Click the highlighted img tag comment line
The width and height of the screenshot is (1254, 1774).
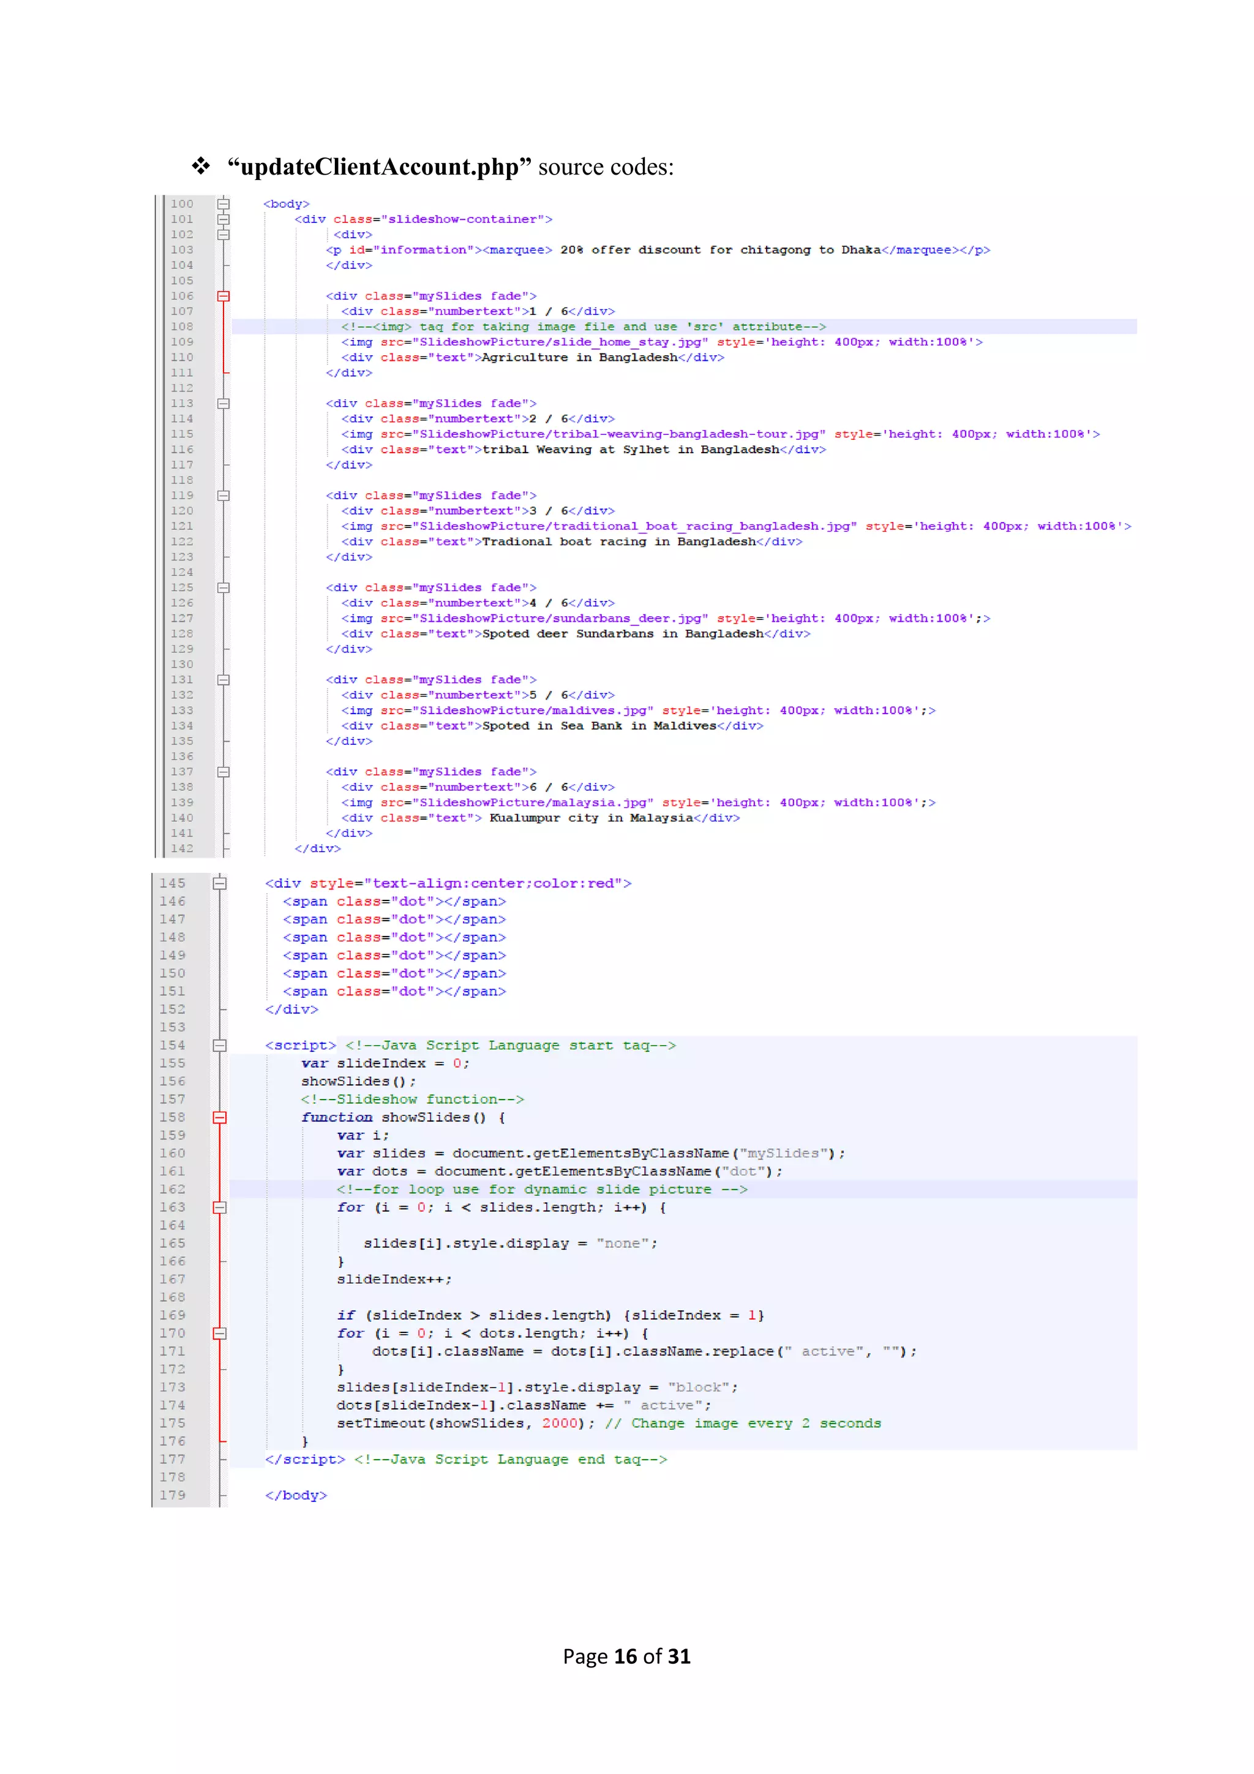pyautogui.click(x=583, y=327)
